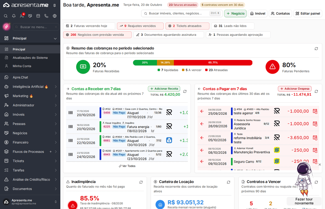Open Minha Conta in the sidebar
325x209 pixels.
pos(30,66)
